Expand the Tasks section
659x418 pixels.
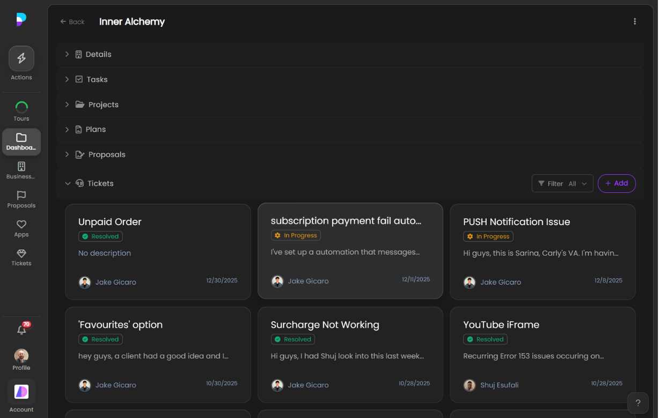(x=97, y=79)
